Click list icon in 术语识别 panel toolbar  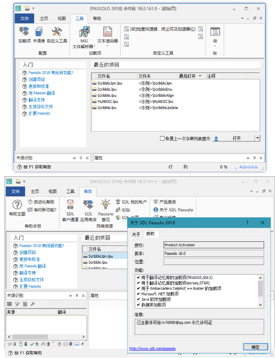click(x=25, y=304)
